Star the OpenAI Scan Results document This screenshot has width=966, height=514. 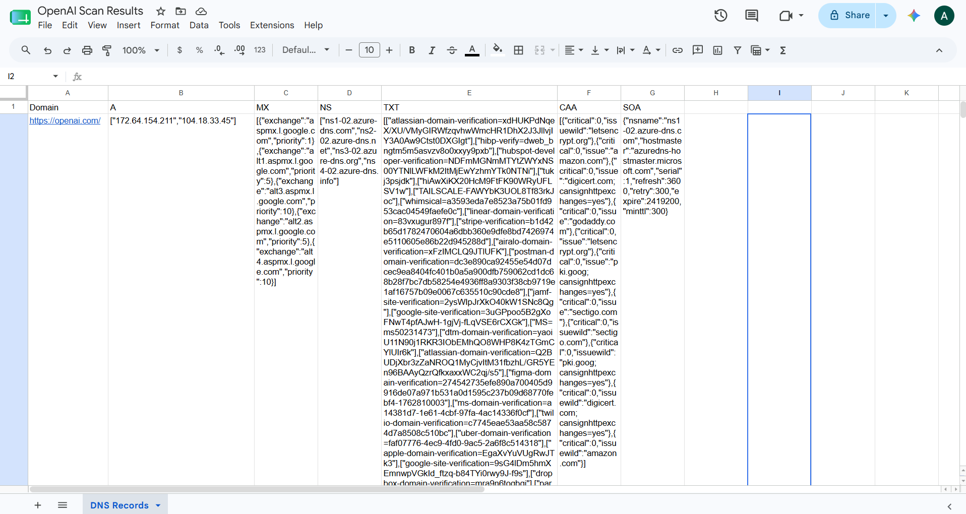pos(161,11)
